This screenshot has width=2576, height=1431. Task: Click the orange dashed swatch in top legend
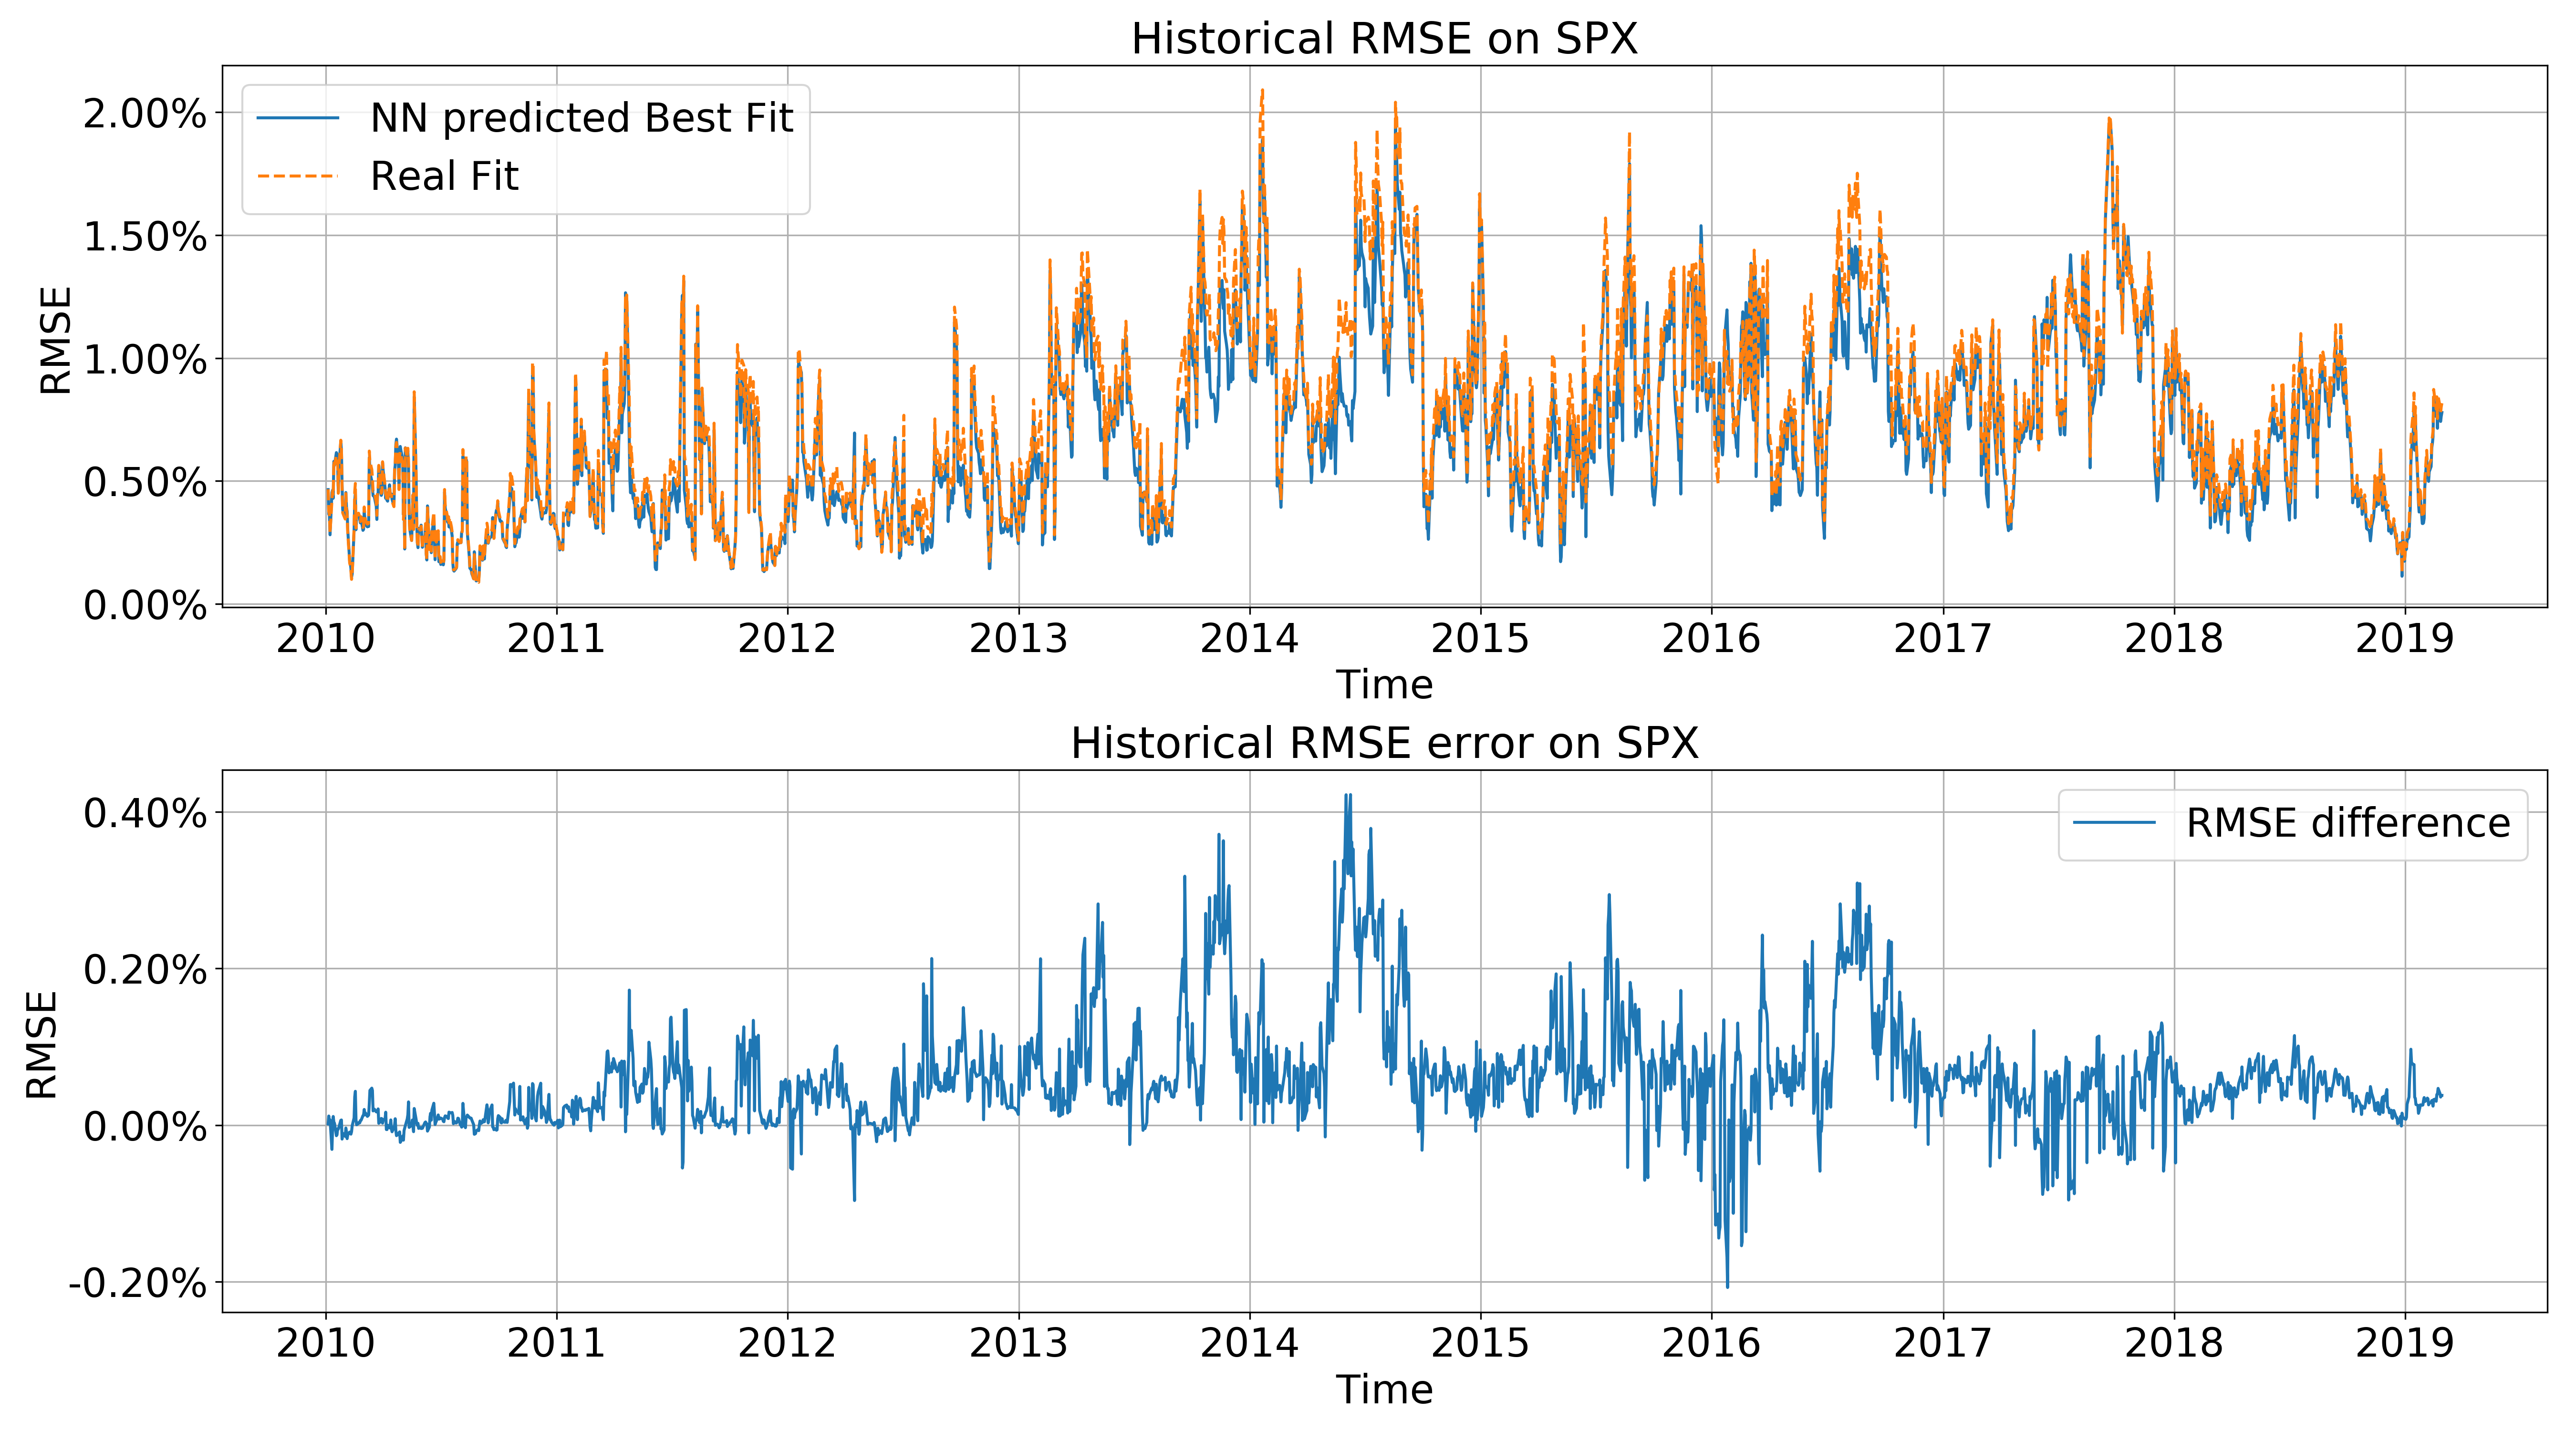point(298,176)
